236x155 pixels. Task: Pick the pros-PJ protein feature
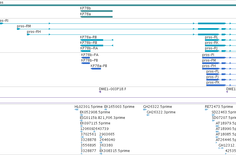221,80
